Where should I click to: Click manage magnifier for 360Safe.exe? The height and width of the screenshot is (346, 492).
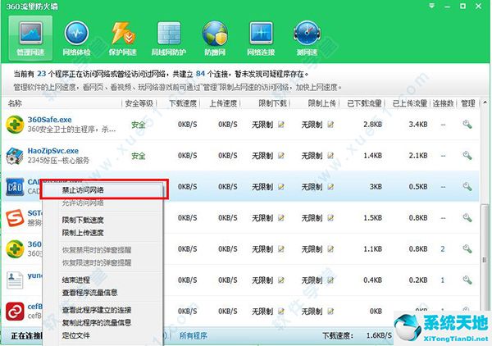tap(467, 125)
